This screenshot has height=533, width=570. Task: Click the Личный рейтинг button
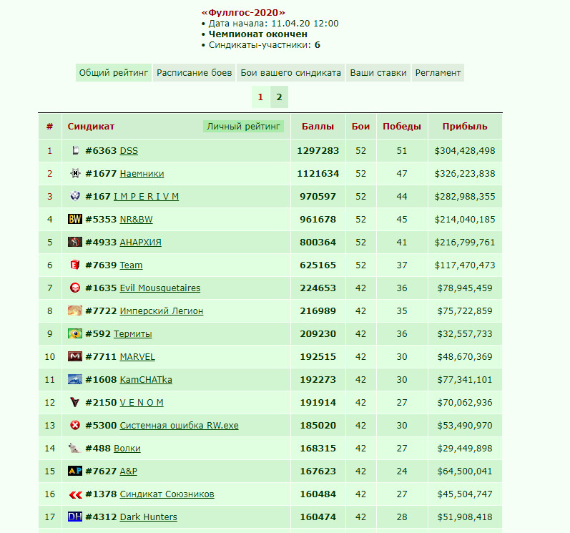click(243, 127)
